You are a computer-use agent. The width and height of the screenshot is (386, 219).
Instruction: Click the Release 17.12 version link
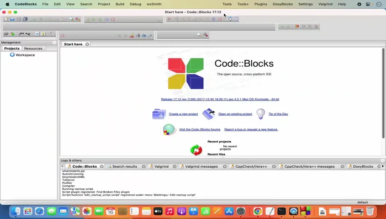220,99
